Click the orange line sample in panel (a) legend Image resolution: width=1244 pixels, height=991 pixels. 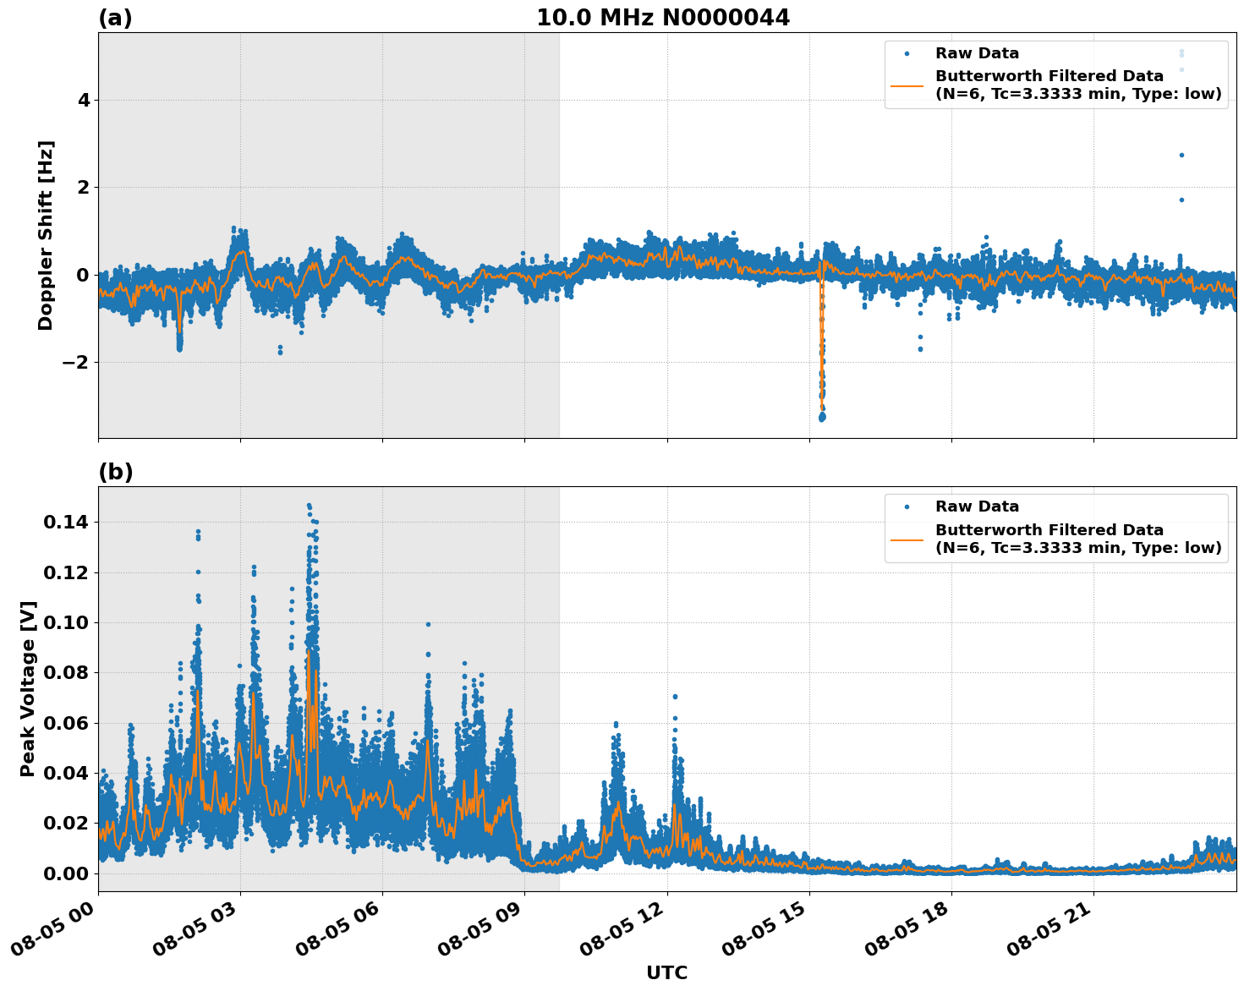coord(907,85)
